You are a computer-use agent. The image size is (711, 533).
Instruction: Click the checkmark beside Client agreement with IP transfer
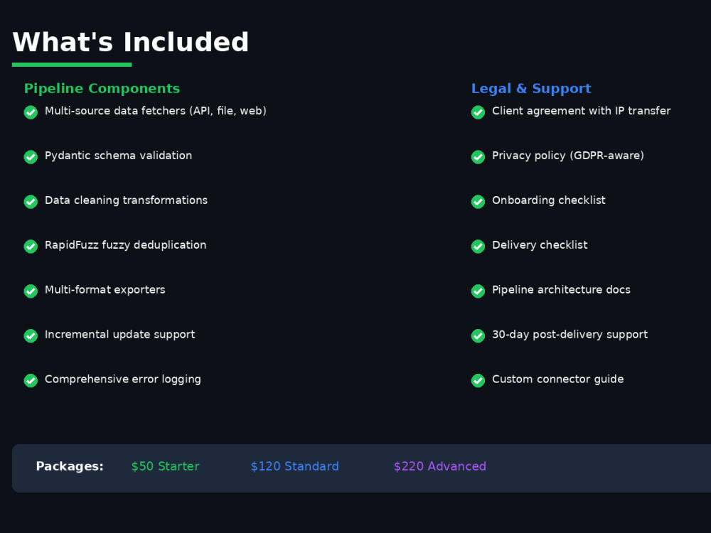point(478,112)
